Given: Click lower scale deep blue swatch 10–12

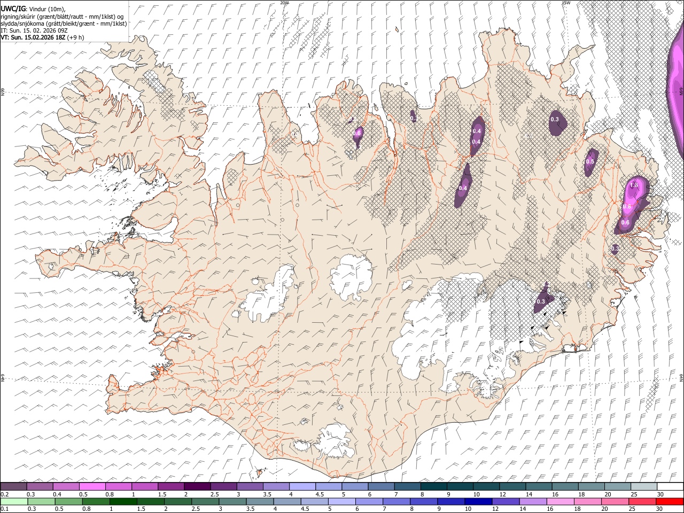Looking at the screenshot, I should click(x=479, y=501).
